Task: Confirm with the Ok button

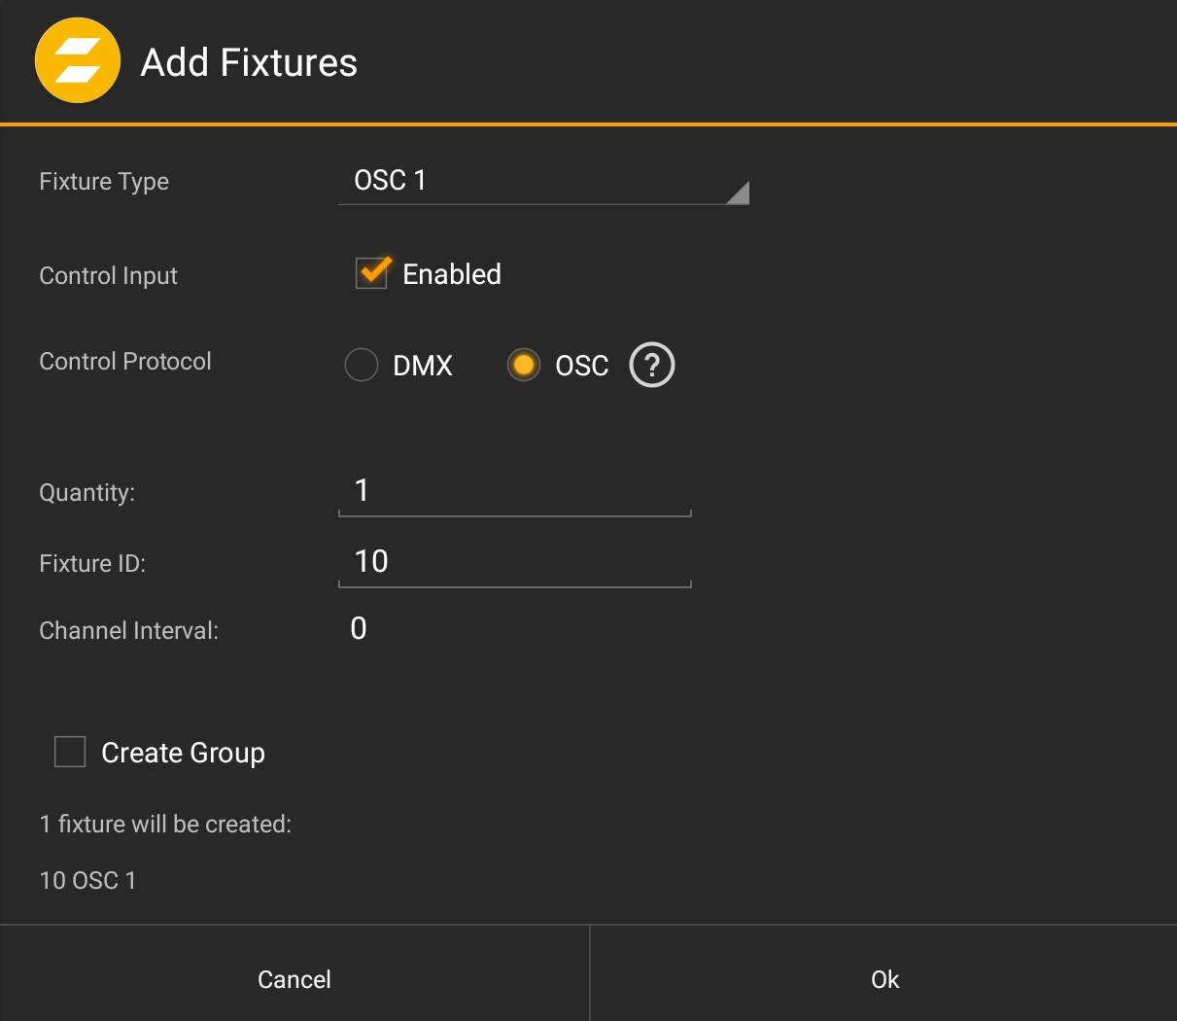Action: pos(883,978)
